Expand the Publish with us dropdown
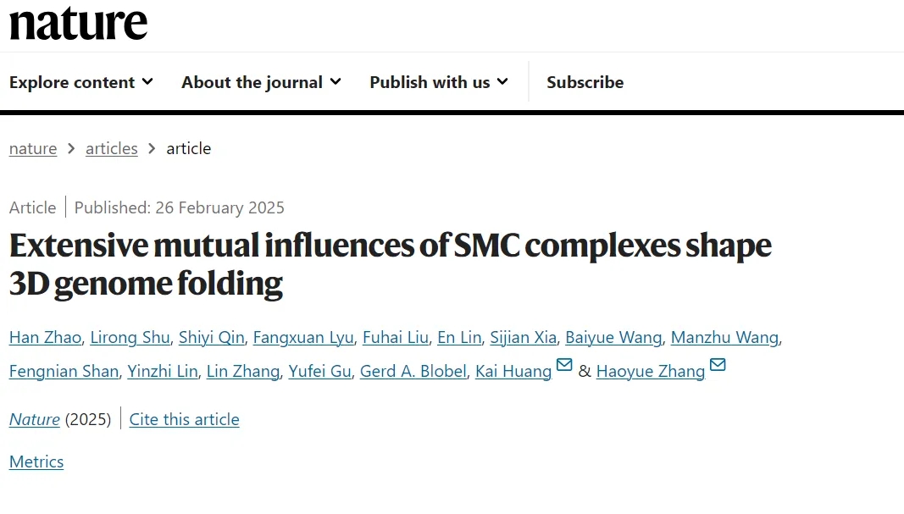This screenshot has height=514, width=904. 440,82
